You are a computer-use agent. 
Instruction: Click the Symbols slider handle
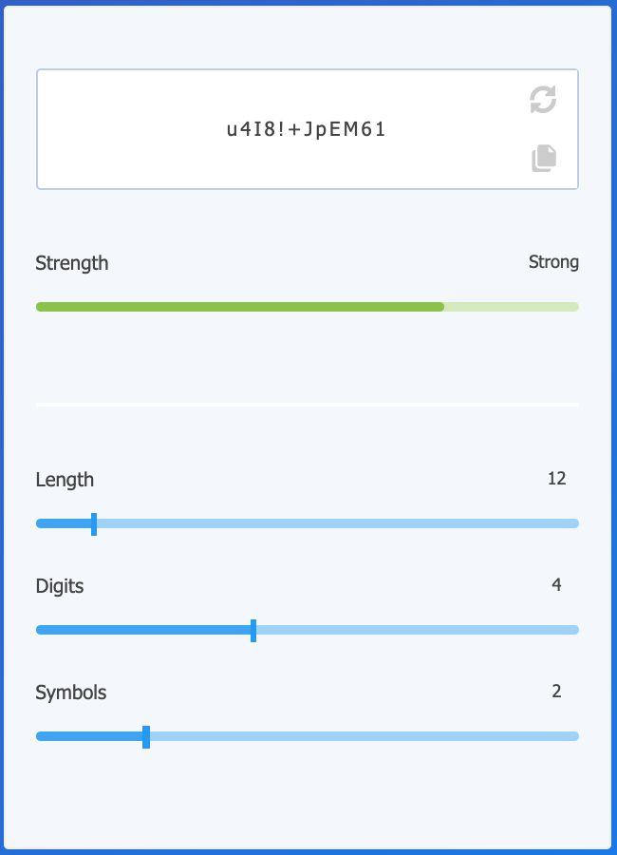146,736
